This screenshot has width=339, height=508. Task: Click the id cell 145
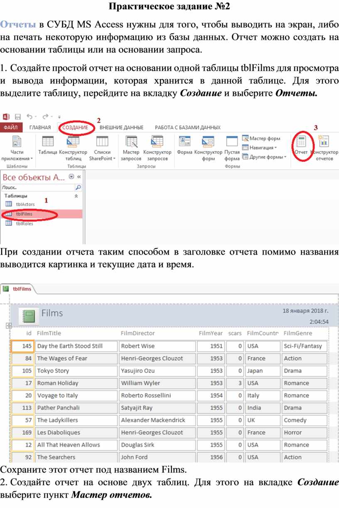(x=22, y=346)
